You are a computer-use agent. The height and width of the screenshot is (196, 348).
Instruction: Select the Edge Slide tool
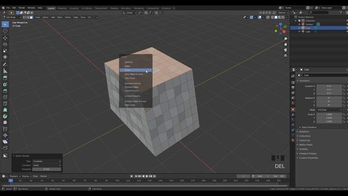[x=5, y=129]
